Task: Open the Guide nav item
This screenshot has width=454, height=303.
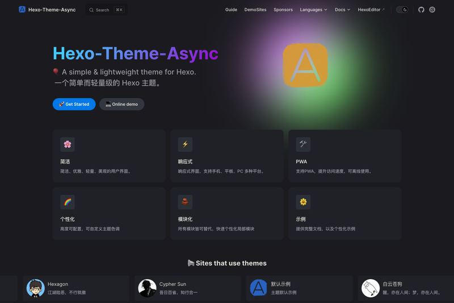Action: [x=231, y=10]
